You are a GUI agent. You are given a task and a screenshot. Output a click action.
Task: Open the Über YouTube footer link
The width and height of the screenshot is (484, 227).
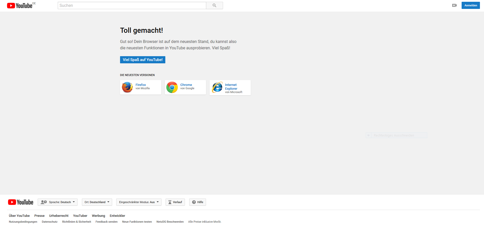point(19,216)
